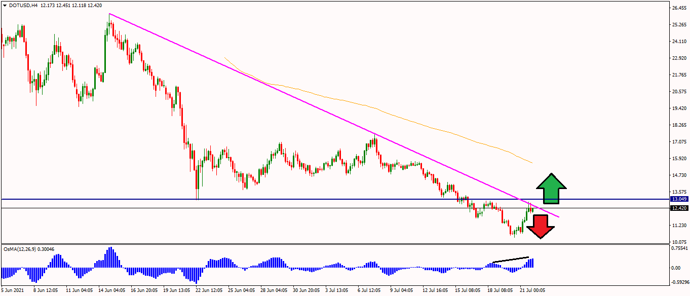The width and height of the screenshot is (690, 296).
Task: Click the 16 Jun 20:05 time axis label
Action: click(x=144, y=291)
